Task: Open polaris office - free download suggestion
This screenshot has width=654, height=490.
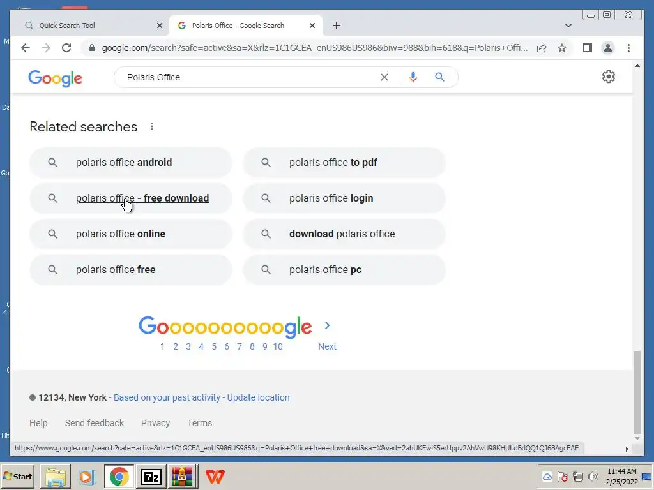Action: [x=130, y=198]
